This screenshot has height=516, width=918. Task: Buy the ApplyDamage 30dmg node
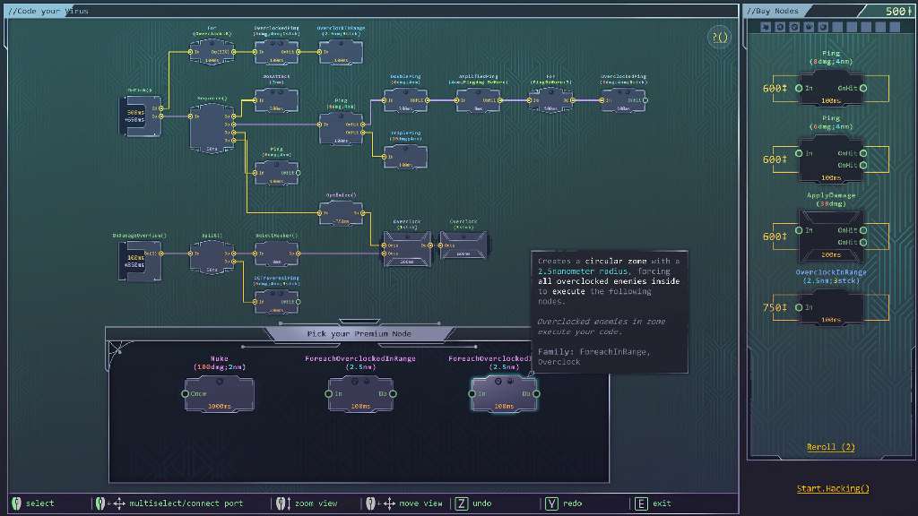[x=831, y=236]
